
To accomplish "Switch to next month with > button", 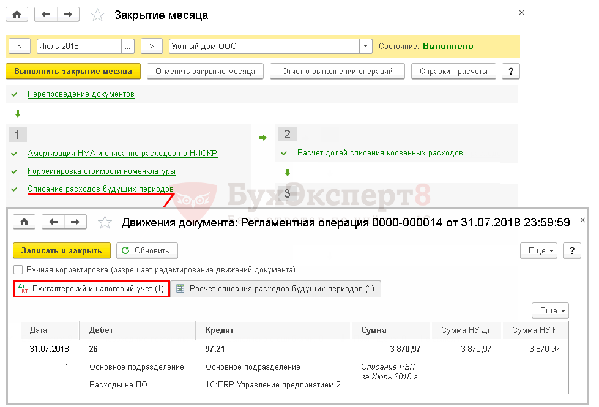I will tap(152, 47).
